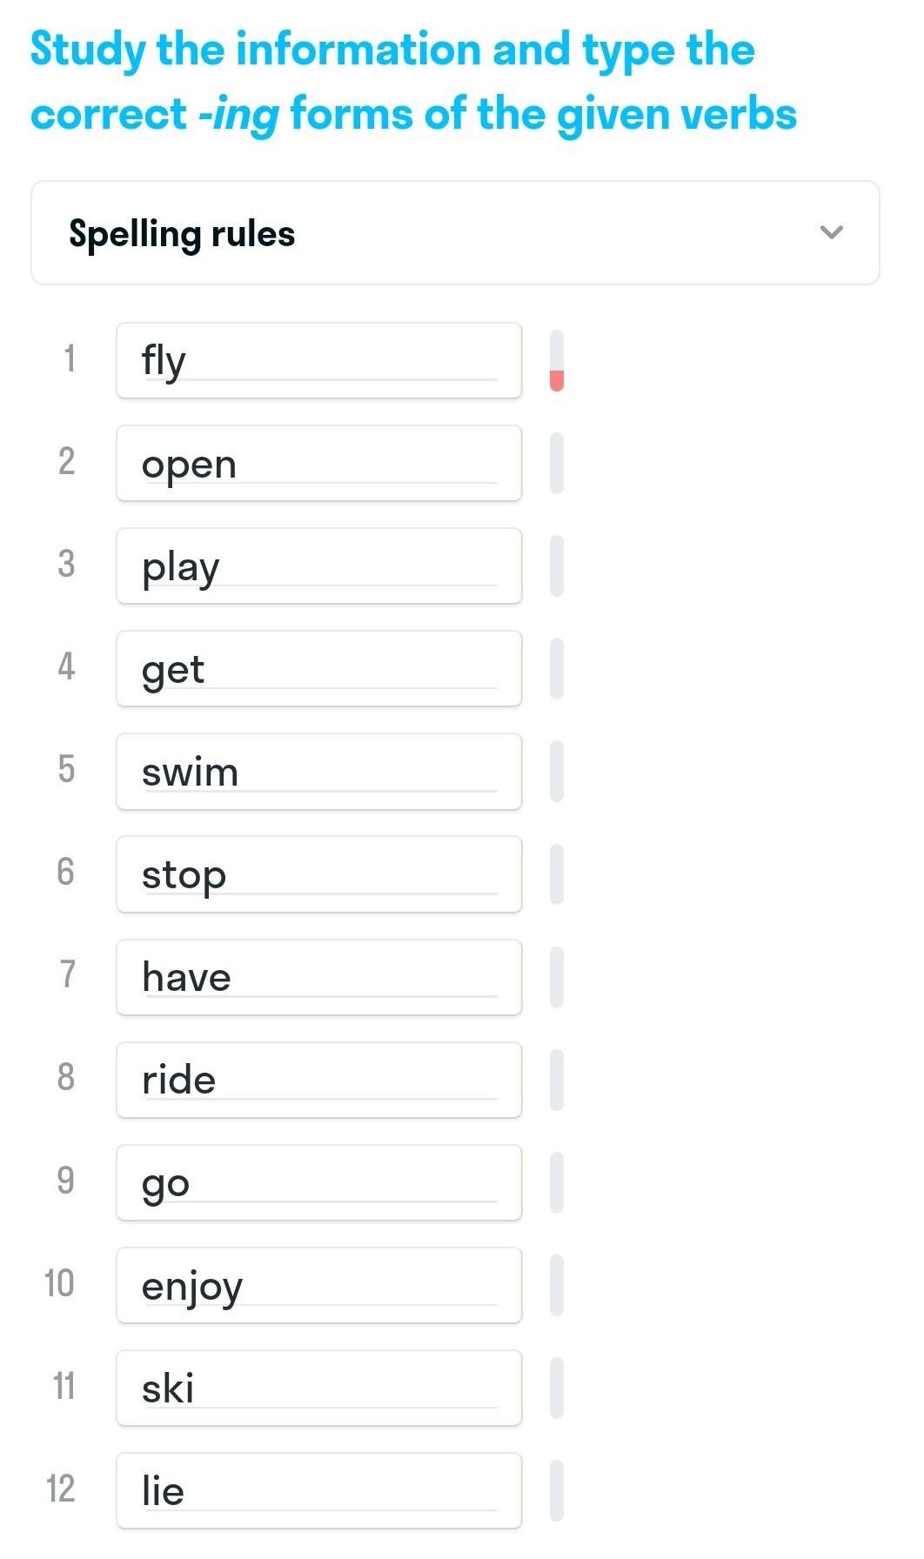Type in the 'swim' input box
This screenshot has width=924, height=1559.
click(318, 772)
